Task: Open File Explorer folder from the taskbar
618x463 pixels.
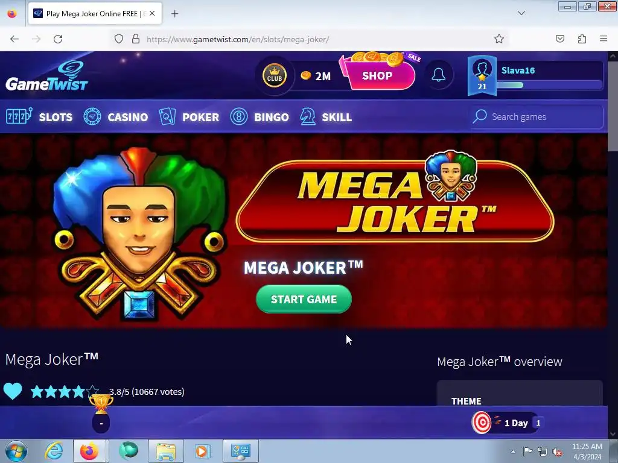Action: [x=166, y=451]
